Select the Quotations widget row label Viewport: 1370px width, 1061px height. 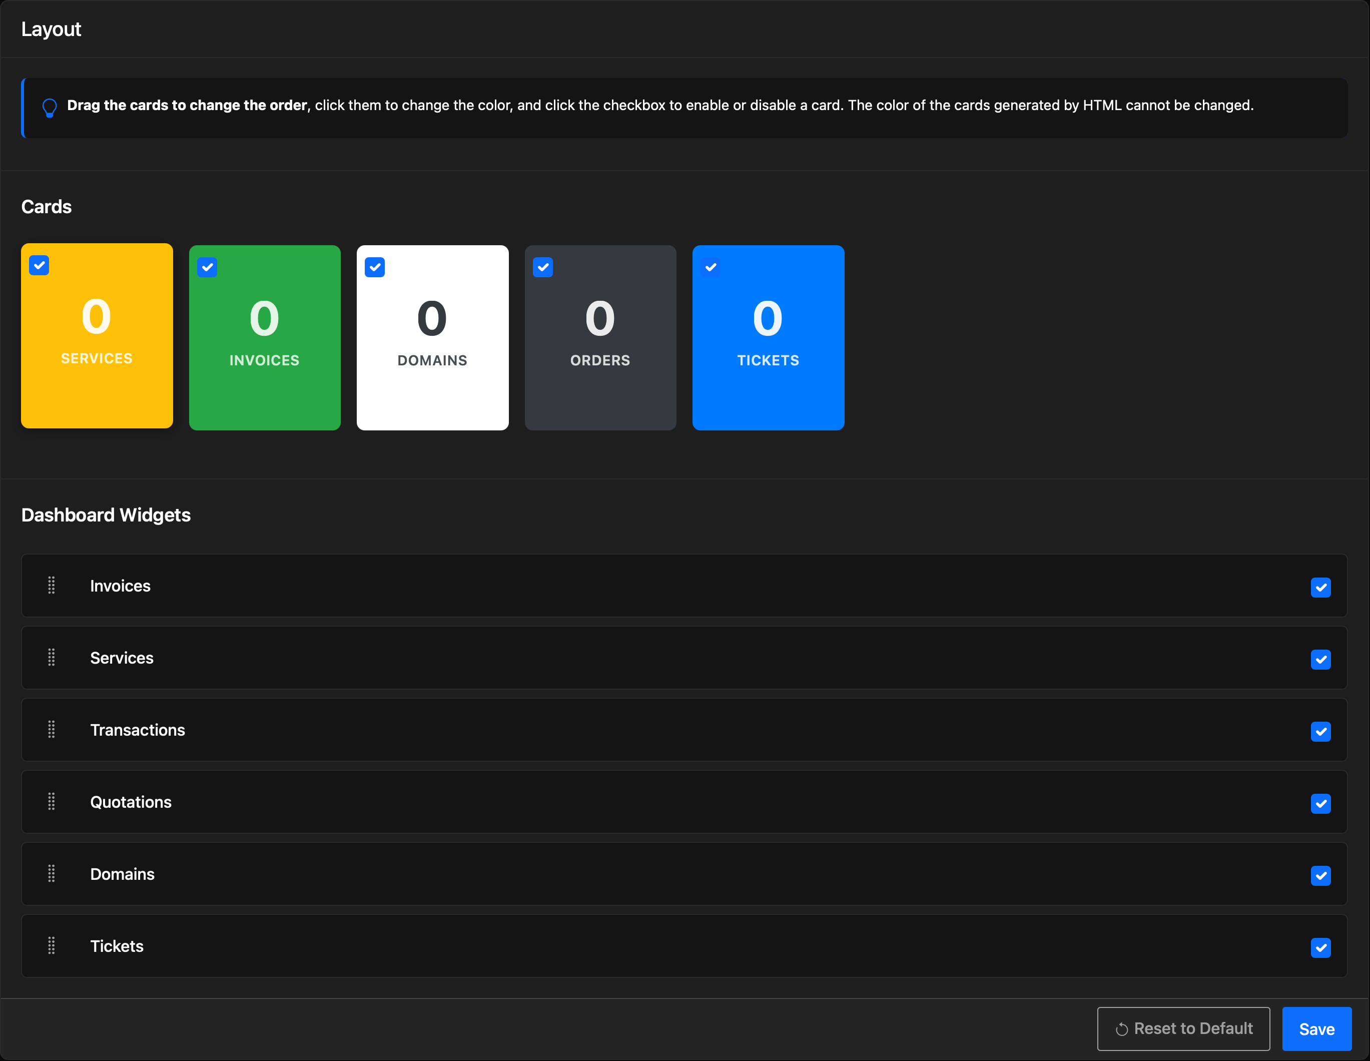[x=131, y=802]
